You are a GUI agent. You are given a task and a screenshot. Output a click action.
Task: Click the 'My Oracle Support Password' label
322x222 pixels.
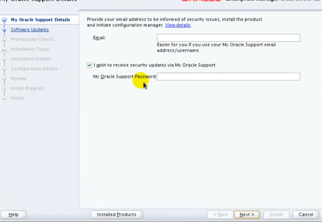(125, 77)
